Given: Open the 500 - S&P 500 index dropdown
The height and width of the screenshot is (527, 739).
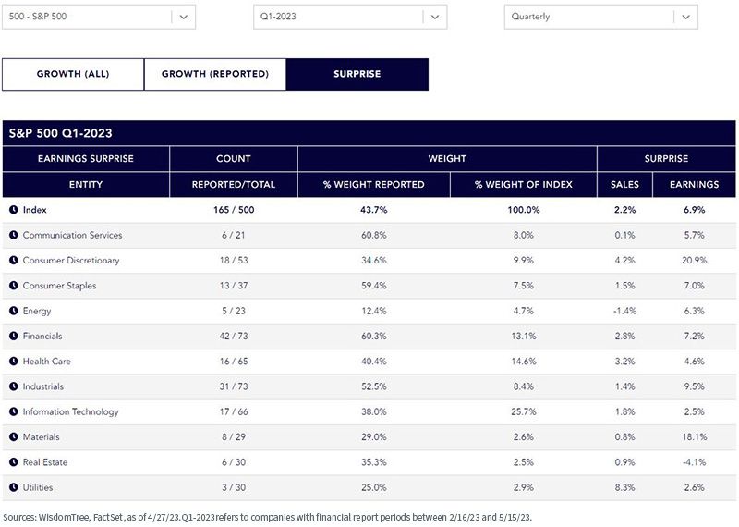Looking at the screenshot, I should (99, 17).
